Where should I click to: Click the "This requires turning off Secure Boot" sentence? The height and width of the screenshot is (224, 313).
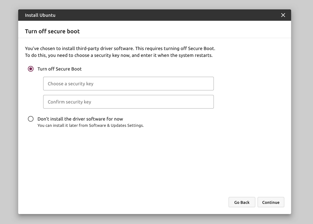(175, 48)
